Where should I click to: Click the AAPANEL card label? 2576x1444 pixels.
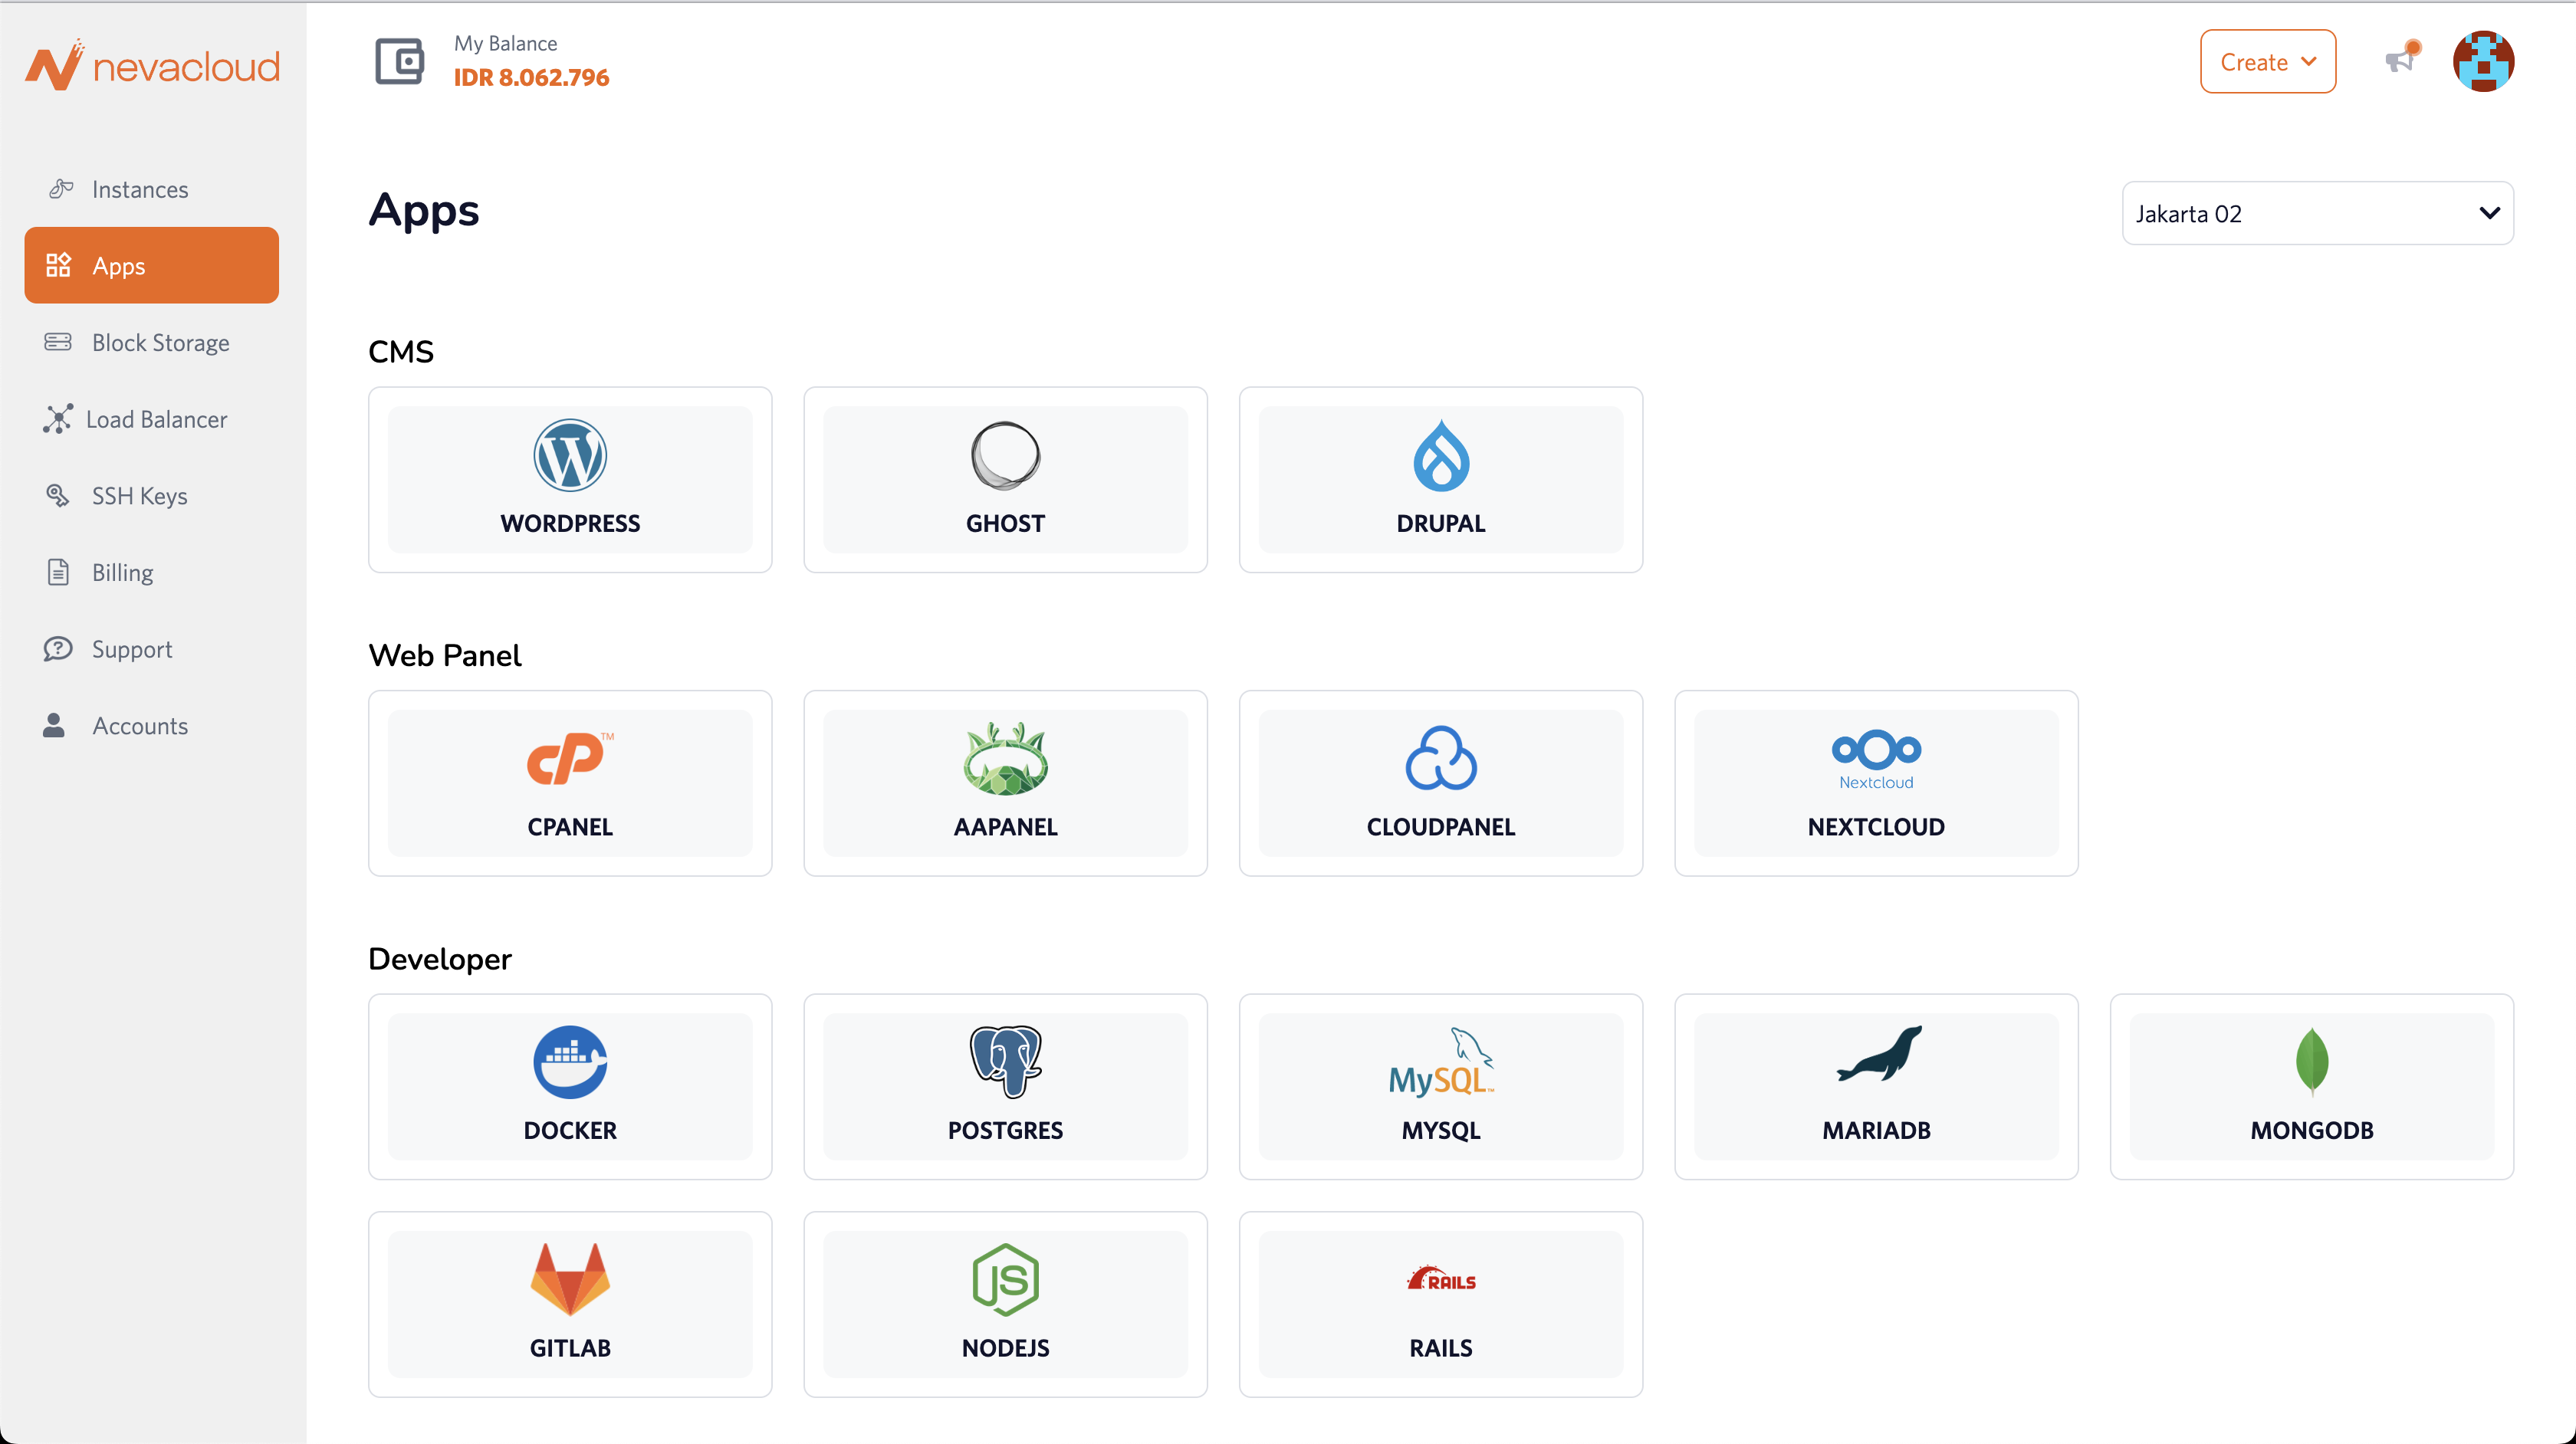pyautogui.click(x=1005, y=827)
